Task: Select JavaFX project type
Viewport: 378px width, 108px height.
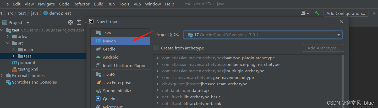Action: pyautogui.click(x=120, y=74)
